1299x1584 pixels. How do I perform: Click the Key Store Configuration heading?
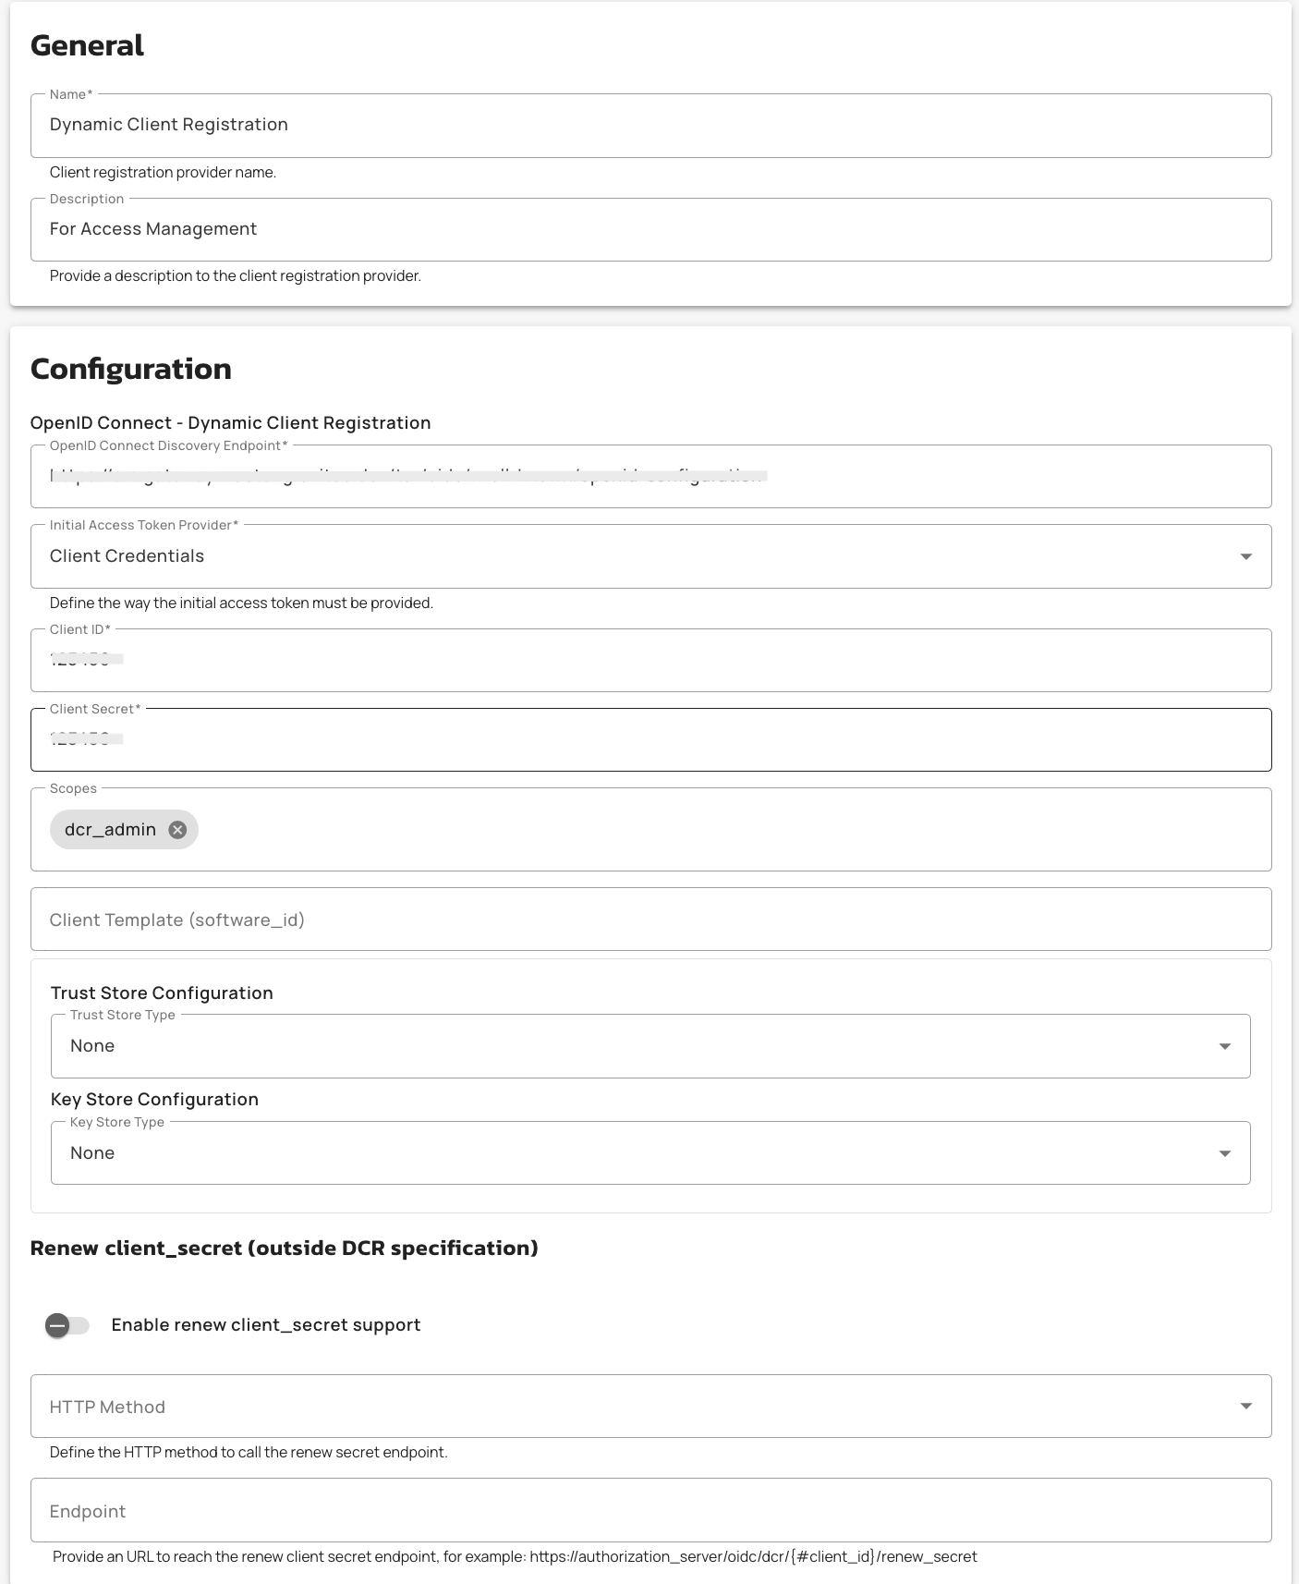click(154, 1100)
